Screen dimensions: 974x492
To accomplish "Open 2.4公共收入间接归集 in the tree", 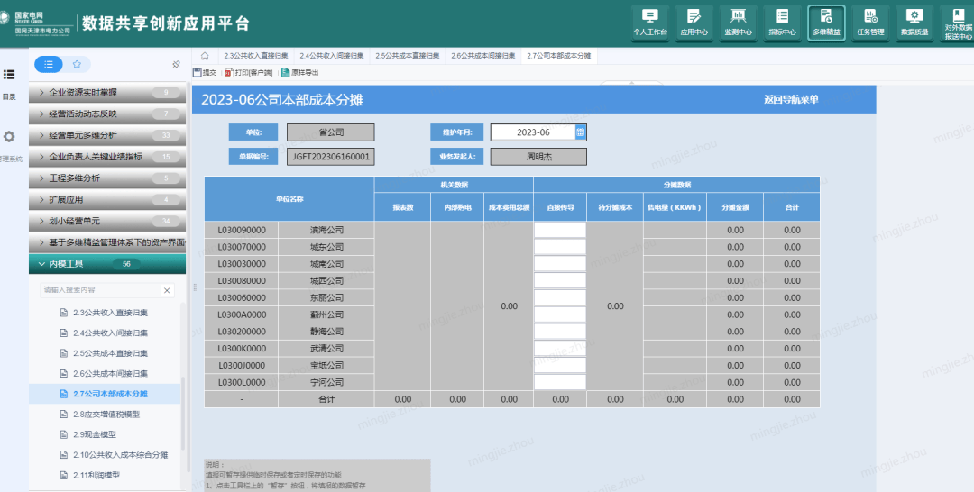I will pyautogui.click(x=110, y=333).
